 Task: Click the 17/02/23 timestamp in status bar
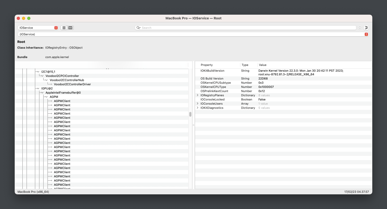pos(356,192)
